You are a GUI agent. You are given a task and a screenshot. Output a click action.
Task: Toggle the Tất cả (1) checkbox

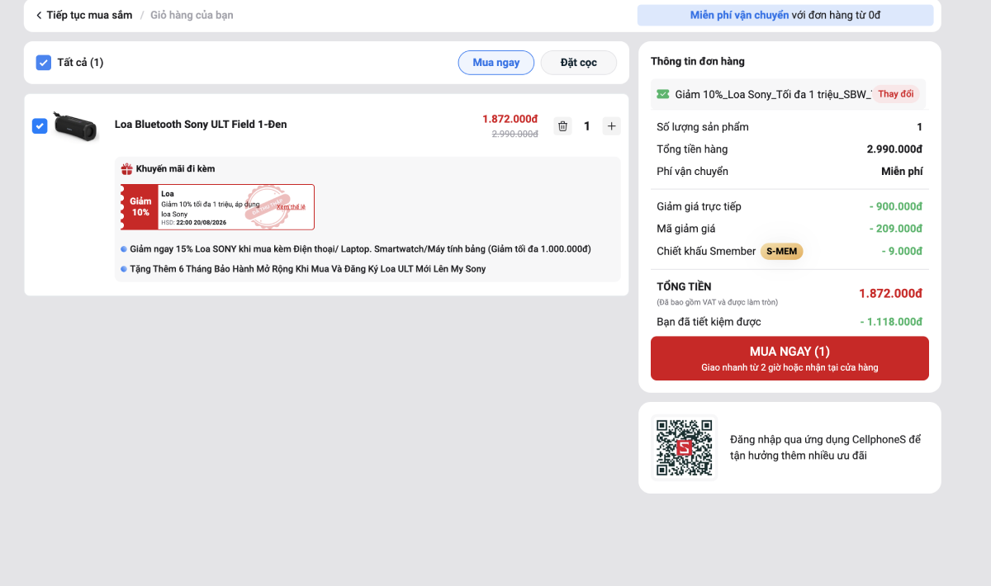coord(44,63)
